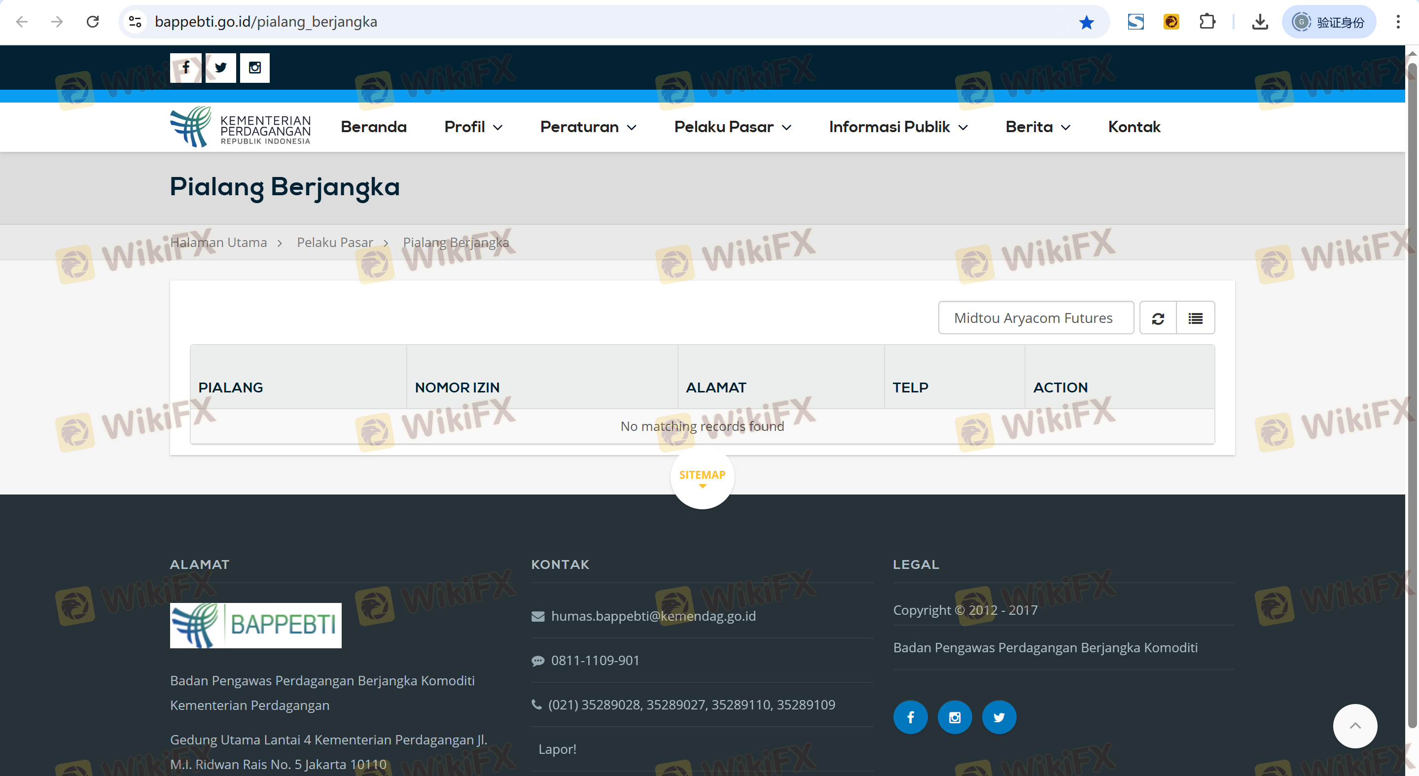
Task: Open the Lapor! link in footer
Action: (557, 749)
